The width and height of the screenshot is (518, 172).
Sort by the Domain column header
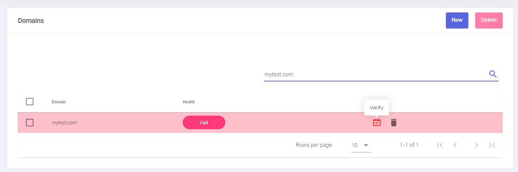click(x=59, y=102)
